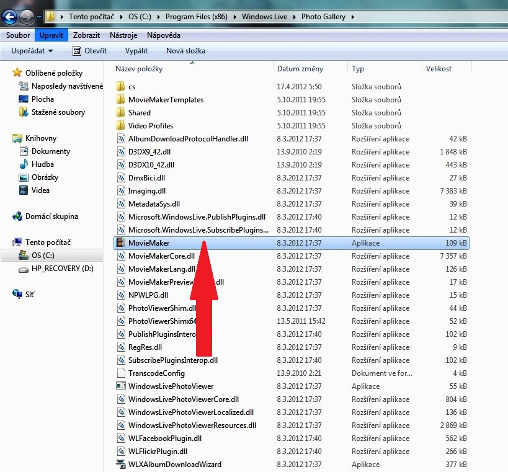Image resolution: width=508 pixels, height=472 pixels.
Task: Select the Shared folder icon
Action: (x=120, y=112)
